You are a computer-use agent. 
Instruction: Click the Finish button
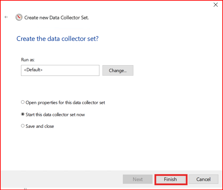[170, 179]
